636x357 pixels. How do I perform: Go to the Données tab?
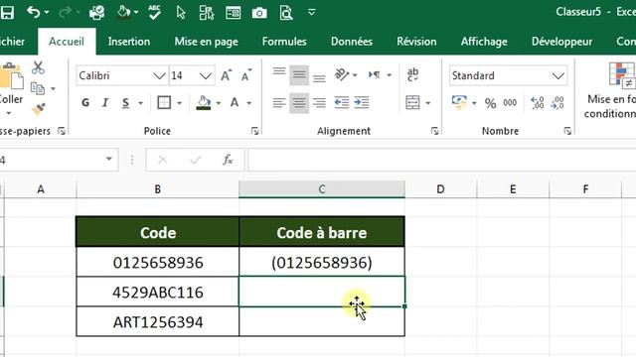pyautogui.click(x=352, y=42)
